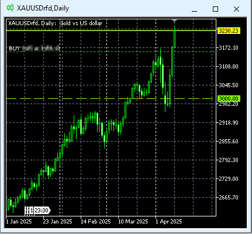Click the leftmost dashed event flag

coord(26,211)
